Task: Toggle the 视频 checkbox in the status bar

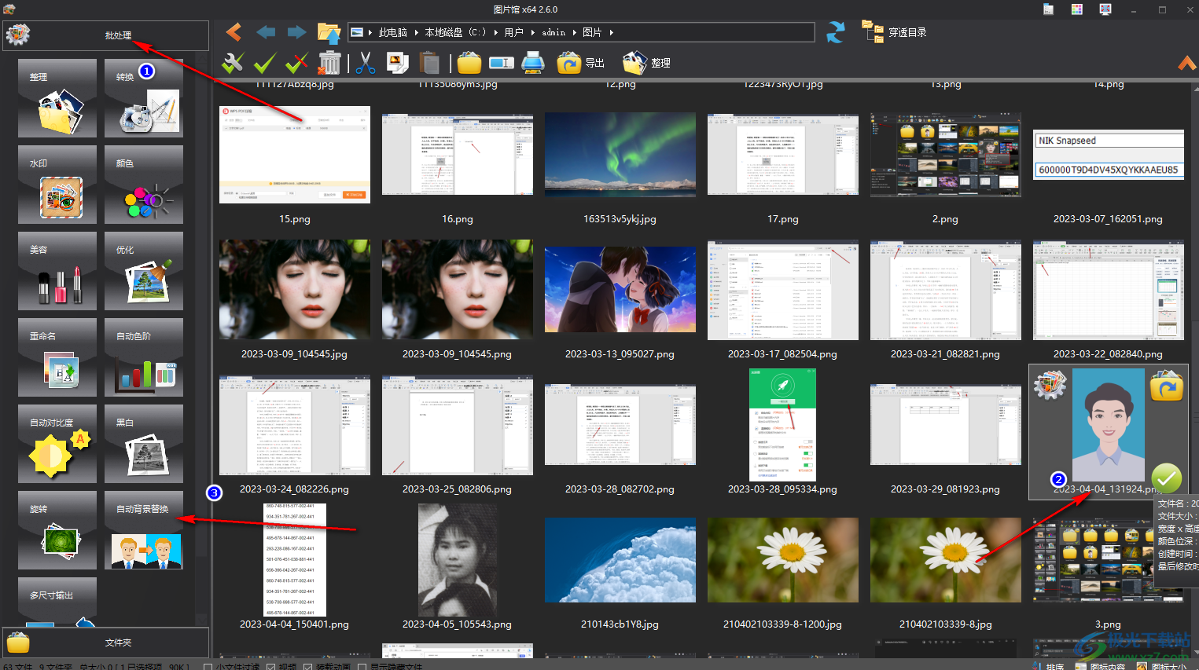Action: pyautogui.click(x=270, y=666)
